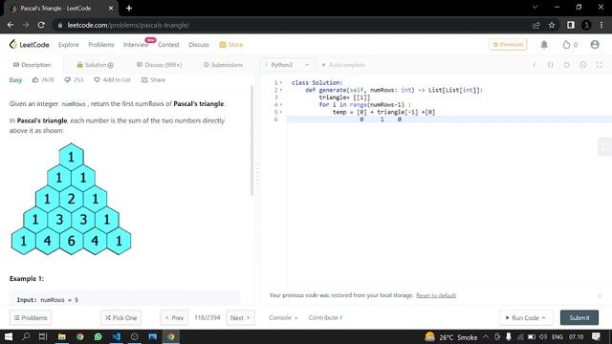The height and width of the screenshot is (344, 612).
Task: Show hidden system tray icons
Action: pyautogui.click(x=486, y=336)
